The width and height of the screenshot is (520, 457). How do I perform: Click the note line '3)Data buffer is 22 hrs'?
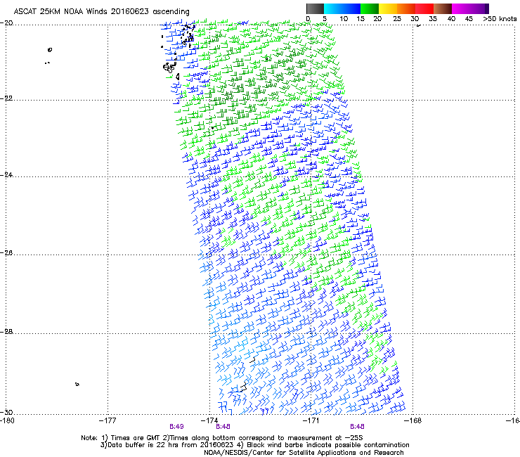pos(254,445)
